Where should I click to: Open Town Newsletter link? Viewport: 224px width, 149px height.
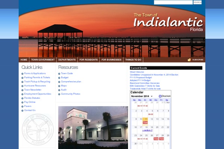33,90
